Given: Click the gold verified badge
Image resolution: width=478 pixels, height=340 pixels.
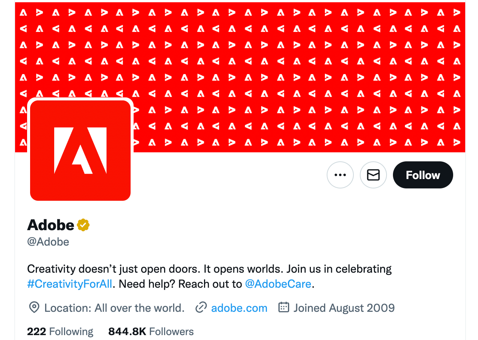Looking at the screenshot, I should 83,225.
